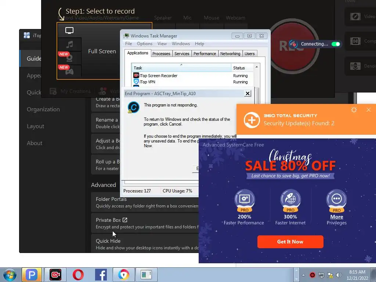
Task: Open the Compress tool icon in recorder
Action: [355, 41]
